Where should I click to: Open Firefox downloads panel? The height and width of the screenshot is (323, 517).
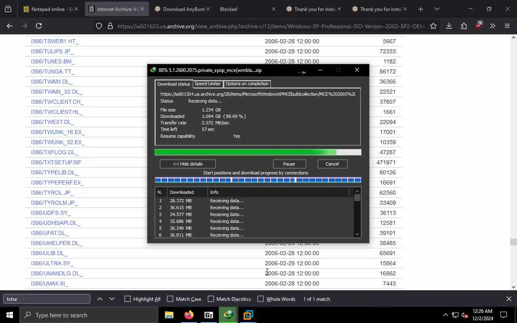(449, 26)
